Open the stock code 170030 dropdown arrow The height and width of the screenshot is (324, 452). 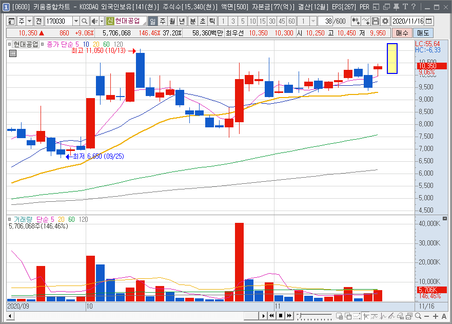76,21
